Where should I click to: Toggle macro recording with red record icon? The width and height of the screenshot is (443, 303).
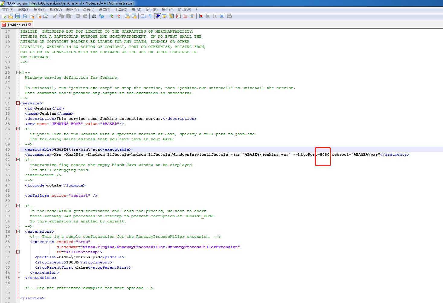coord(201,16)
